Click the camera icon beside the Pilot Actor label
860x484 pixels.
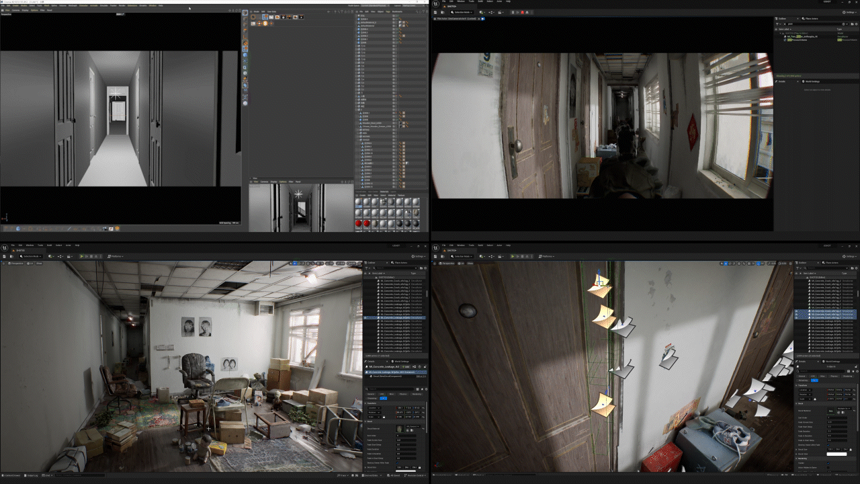(482, 19)
